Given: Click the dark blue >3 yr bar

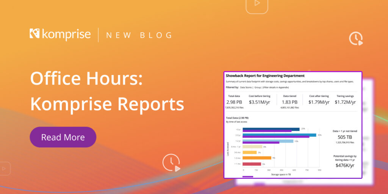Looking at the screenshot, I should [x=271, y=129].
